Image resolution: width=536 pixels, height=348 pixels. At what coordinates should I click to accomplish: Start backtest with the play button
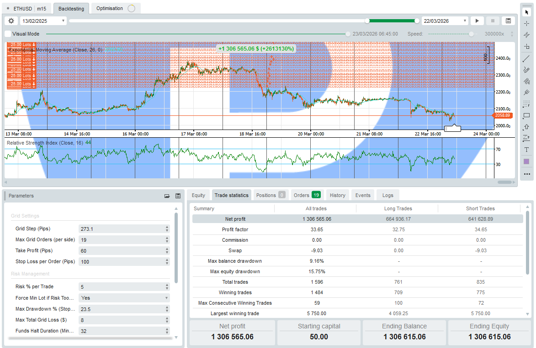(477, 21)
